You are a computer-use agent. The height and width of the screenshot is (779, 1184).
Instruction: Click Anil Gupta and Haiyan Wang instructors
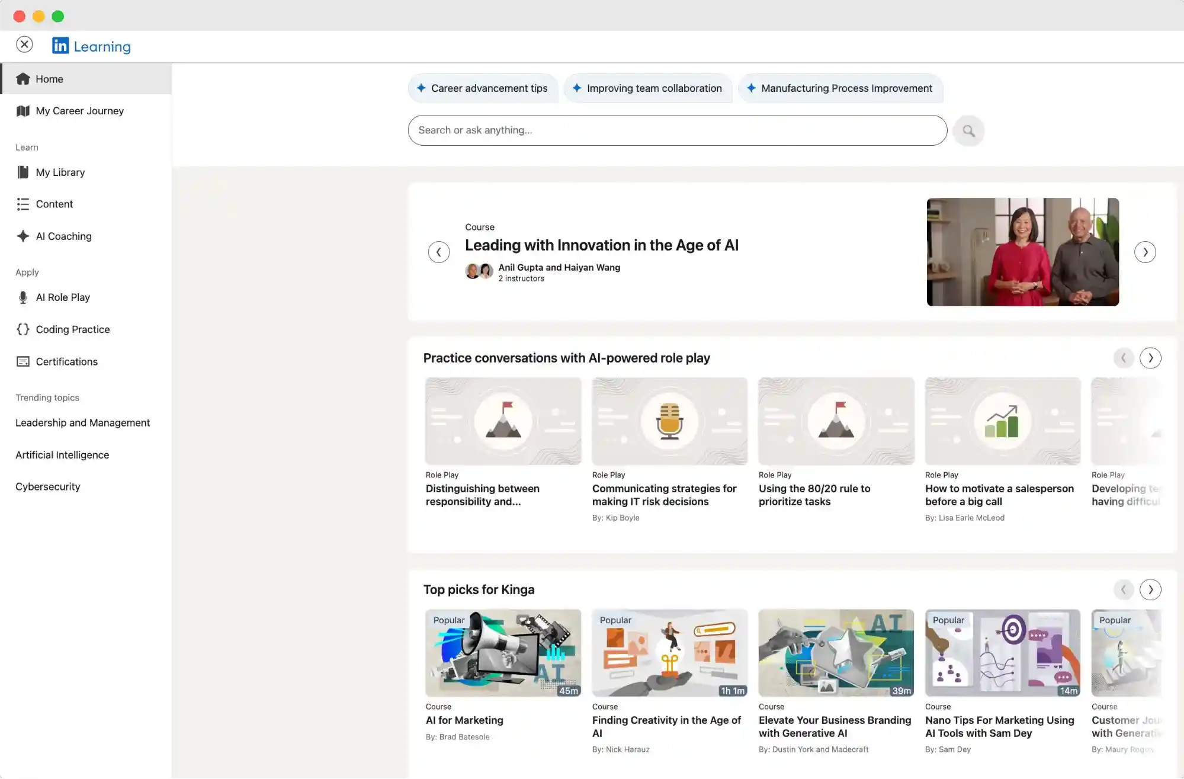[x=559, y=268]
